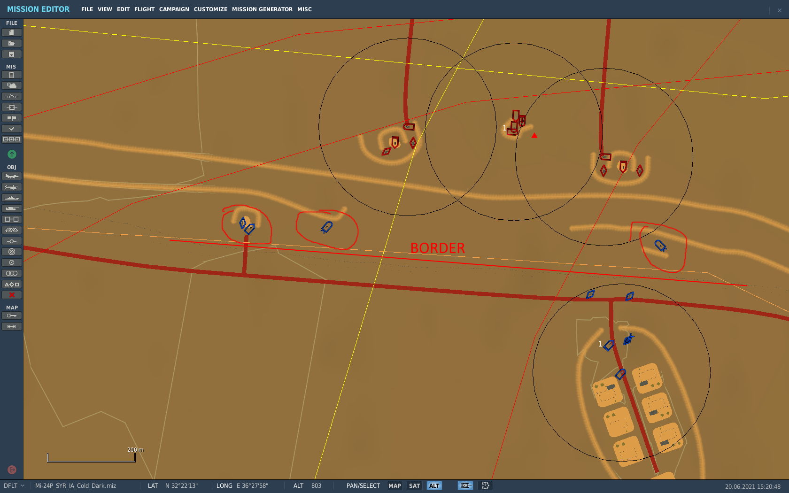Open the FLIGHT menu
The width and height of the screenshot is (789, 493).
coord(144,9)
